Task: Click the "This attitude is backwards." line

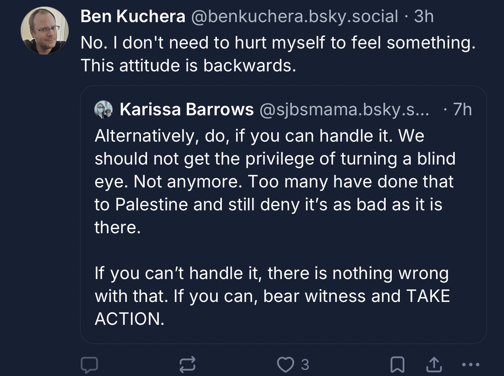Action: [188, 66]
